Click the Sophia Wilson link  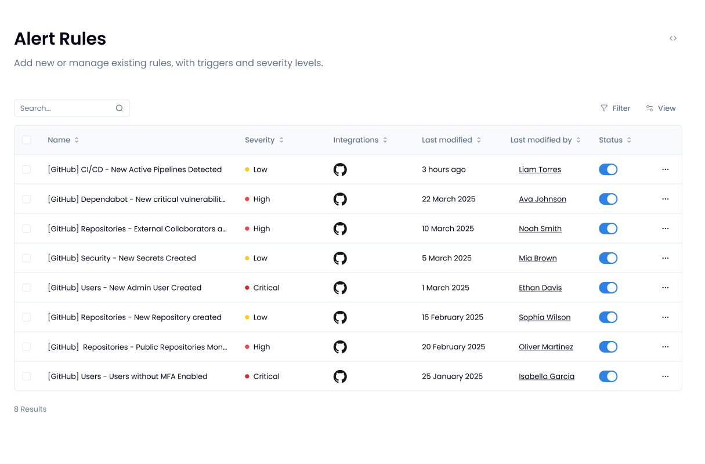[x=544, y=317]
